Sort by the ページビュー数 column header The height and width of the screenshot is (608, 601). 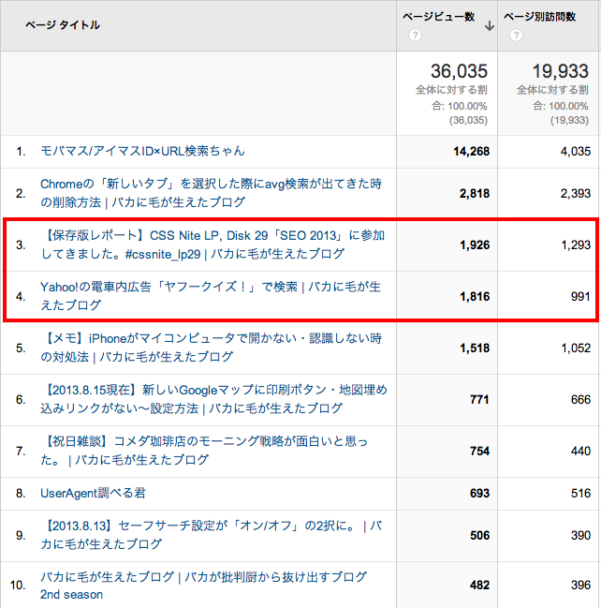[439, 17]
